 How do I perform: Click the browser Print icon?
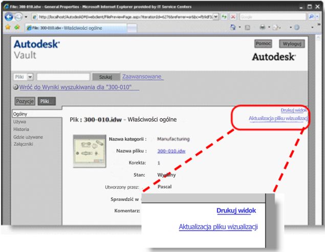point(263,27)
